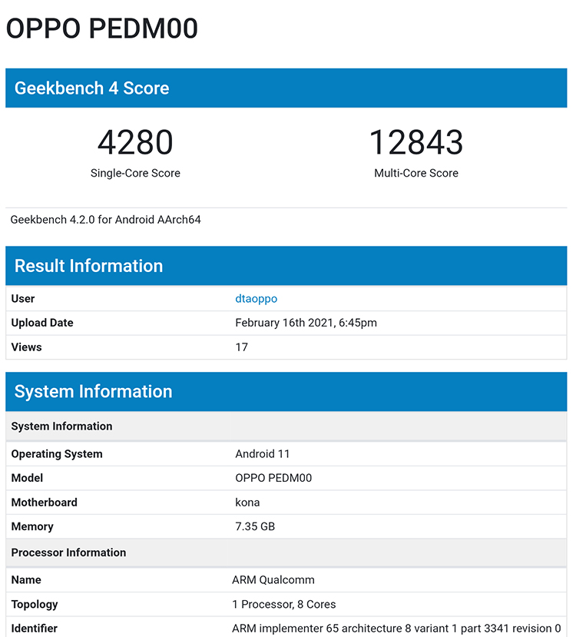576x637 pixels.
Task: Select the ARM Qualcomm processor name
Action: coord(273,579)
